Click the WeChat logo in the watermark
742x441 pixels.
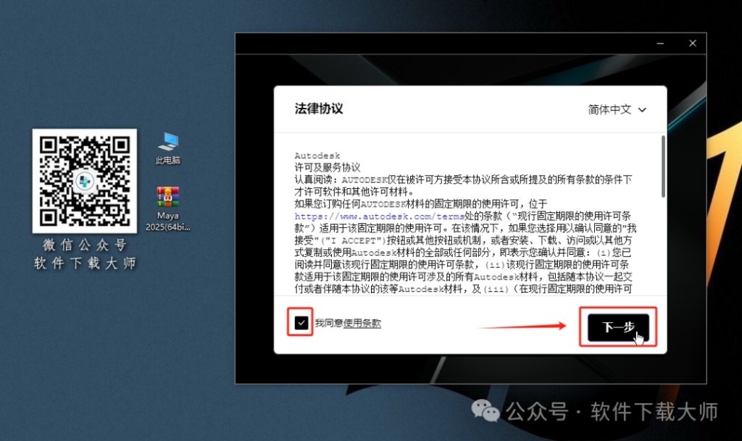[x=485, y=411]
